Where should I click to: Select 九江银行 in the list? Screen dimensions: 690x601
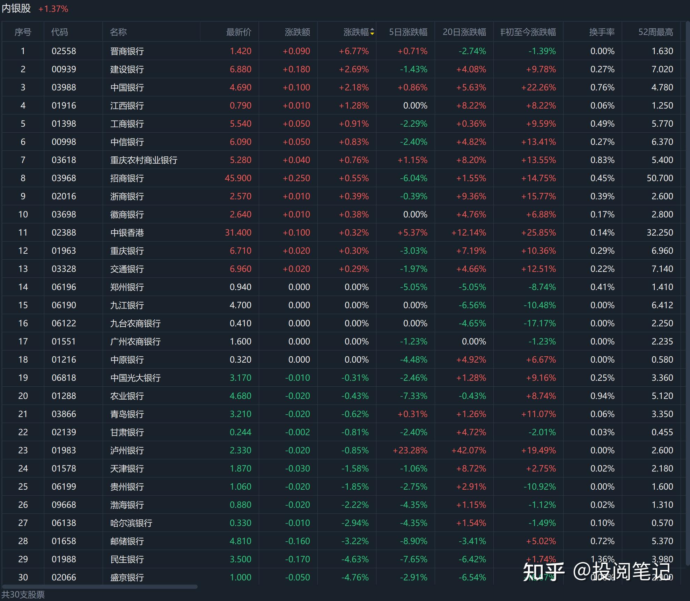[x=127, y=305]
